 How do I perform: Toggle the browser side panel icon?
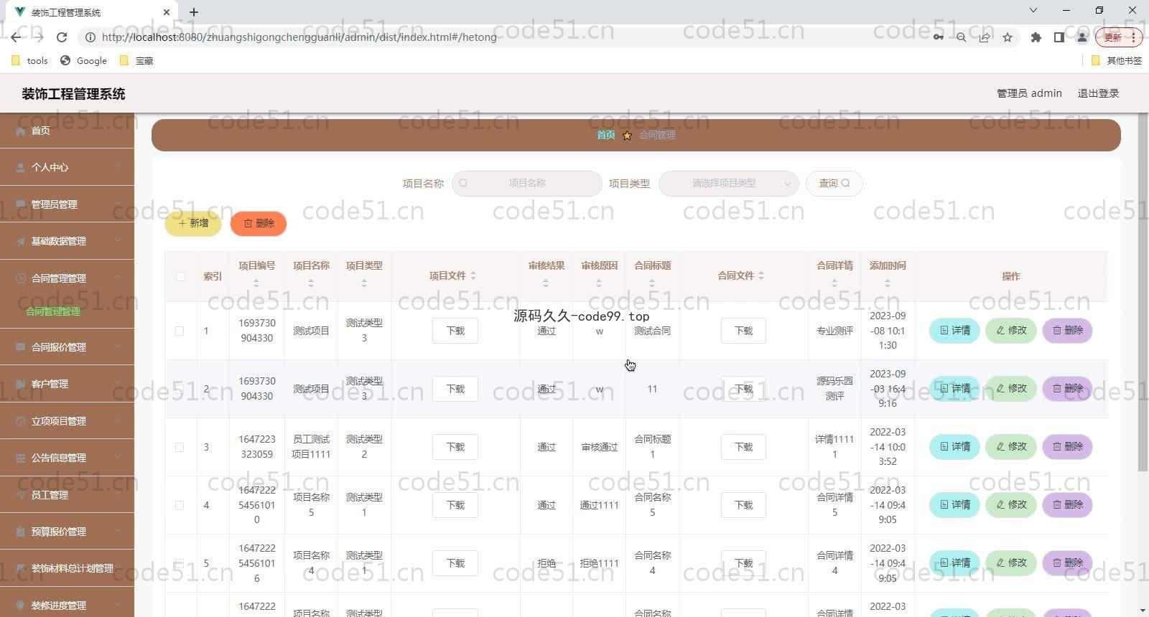click(x=1059, y=37)
